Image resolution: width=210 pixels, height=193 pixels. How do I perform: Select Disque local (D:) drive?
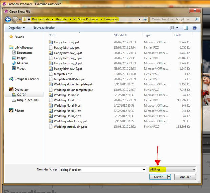27,100
